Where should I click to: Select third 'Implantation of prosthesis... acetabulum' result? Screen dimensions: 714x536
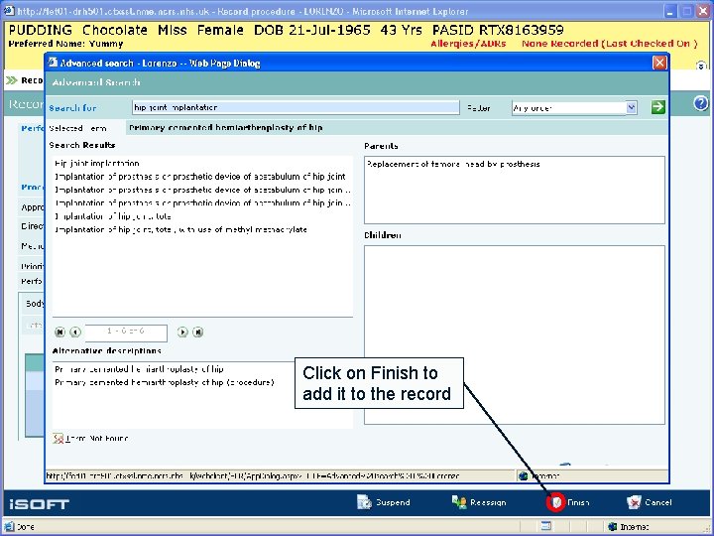202,202
